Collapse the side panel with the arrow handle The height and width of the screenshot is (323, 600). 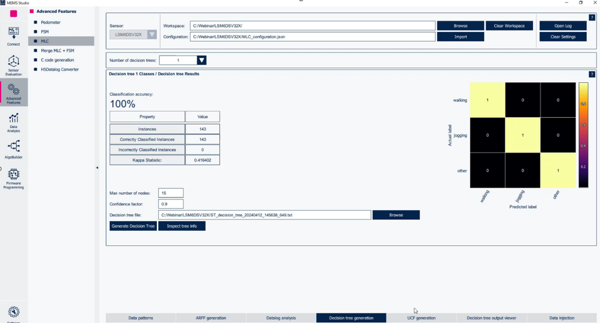point(97,168)
